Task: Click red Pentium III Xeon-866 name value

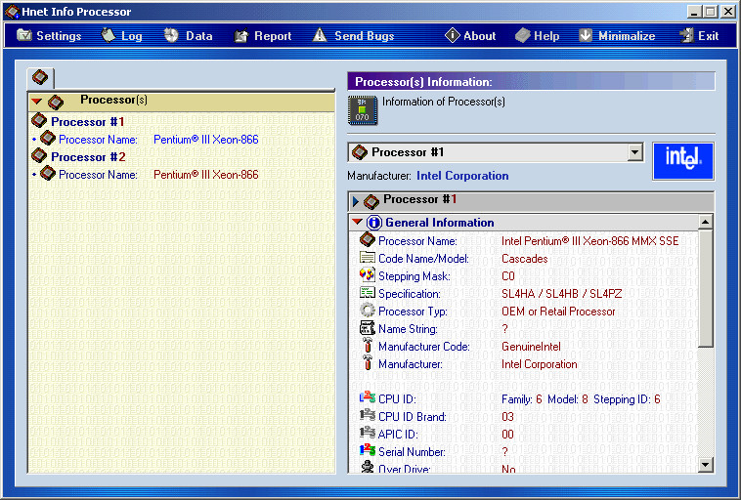Action: (206, 175)
